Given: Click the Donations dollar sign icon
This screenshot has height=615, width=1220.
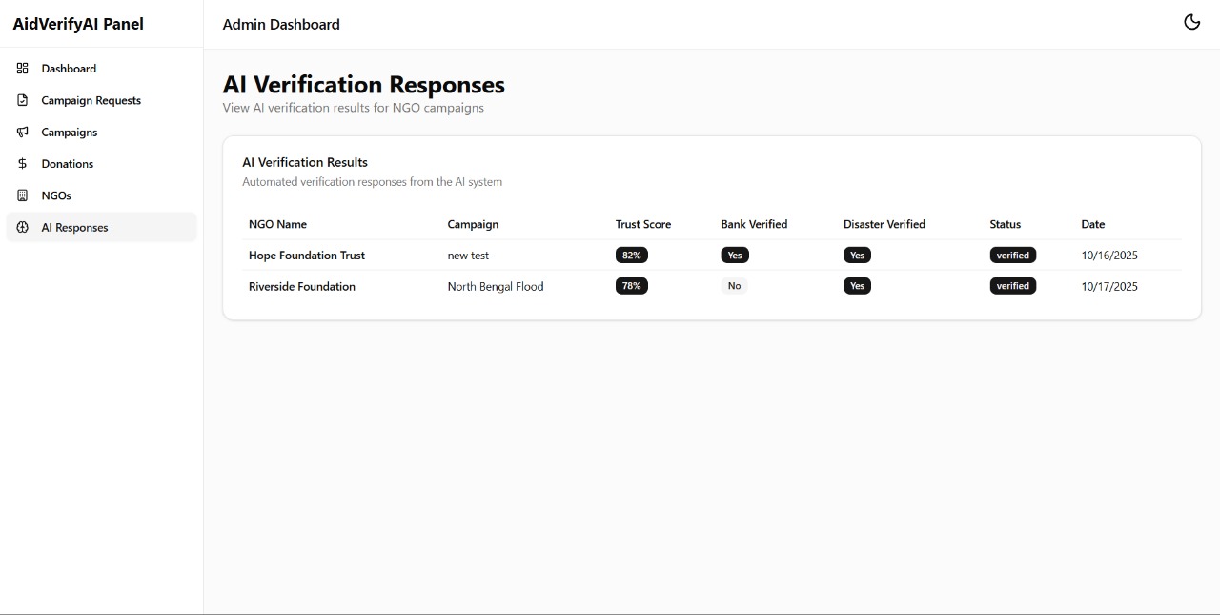Looking at the screenshot, I should [23, 164].
